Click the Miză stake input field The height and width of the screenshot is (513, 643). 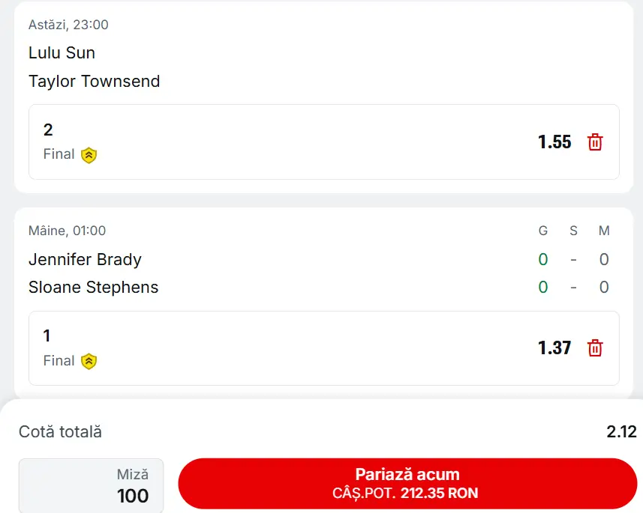click(x=90, y=485)
